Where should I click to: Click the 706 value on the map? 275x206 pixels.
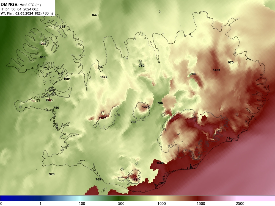pos(160,103)
